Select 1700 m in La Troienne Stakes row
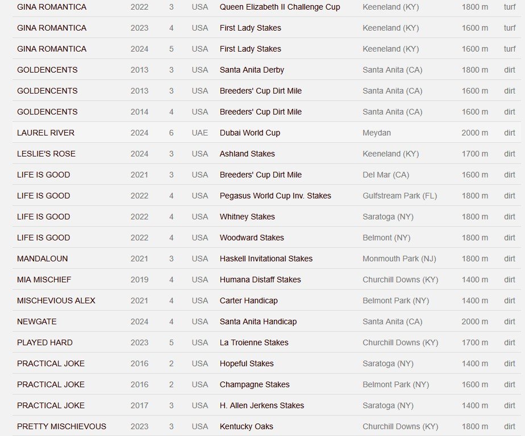525x436 pixels. click(475, 343)
